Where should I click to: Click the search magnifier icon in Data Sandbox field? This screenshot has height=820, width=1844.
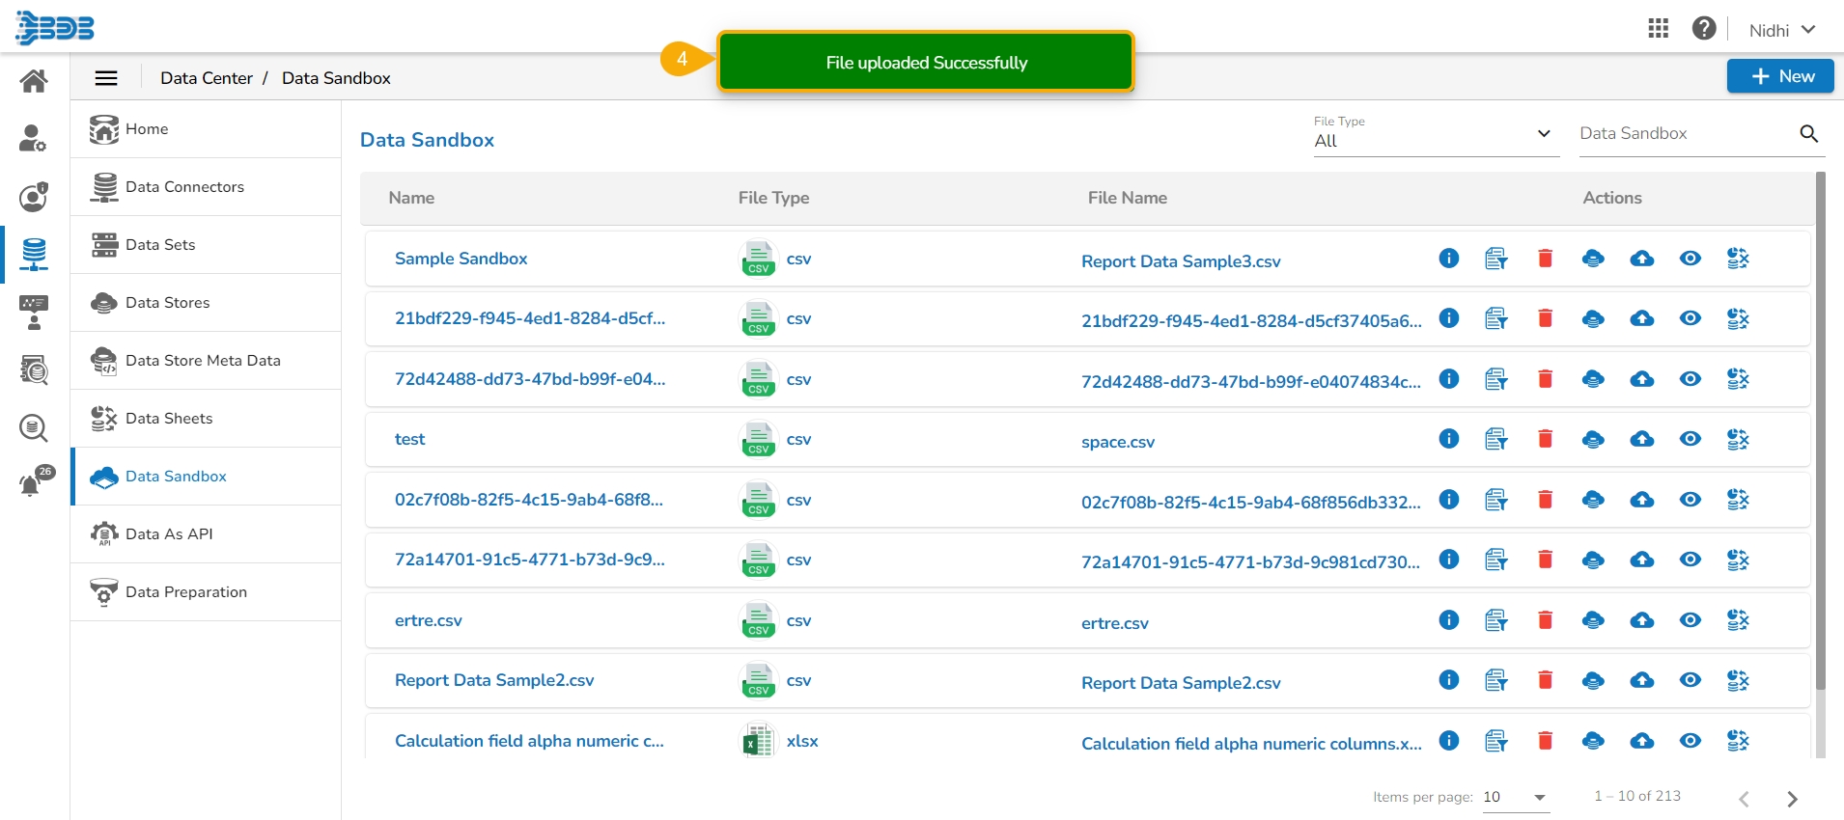(1808, 134)
